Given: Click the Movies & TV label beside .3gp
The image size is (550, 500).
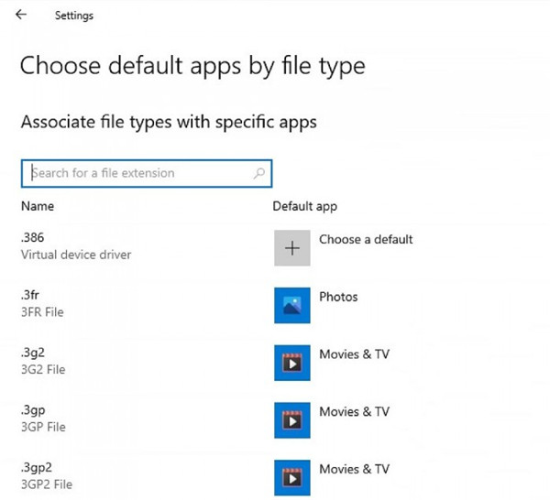Looking at the screenshot, I should (354, 412).
